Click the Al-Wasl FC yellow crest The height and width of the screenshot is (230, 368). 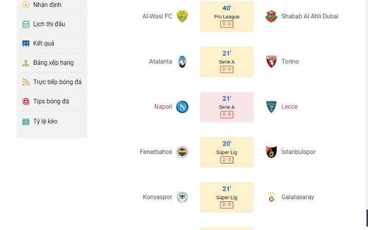(x=182, y=17)
